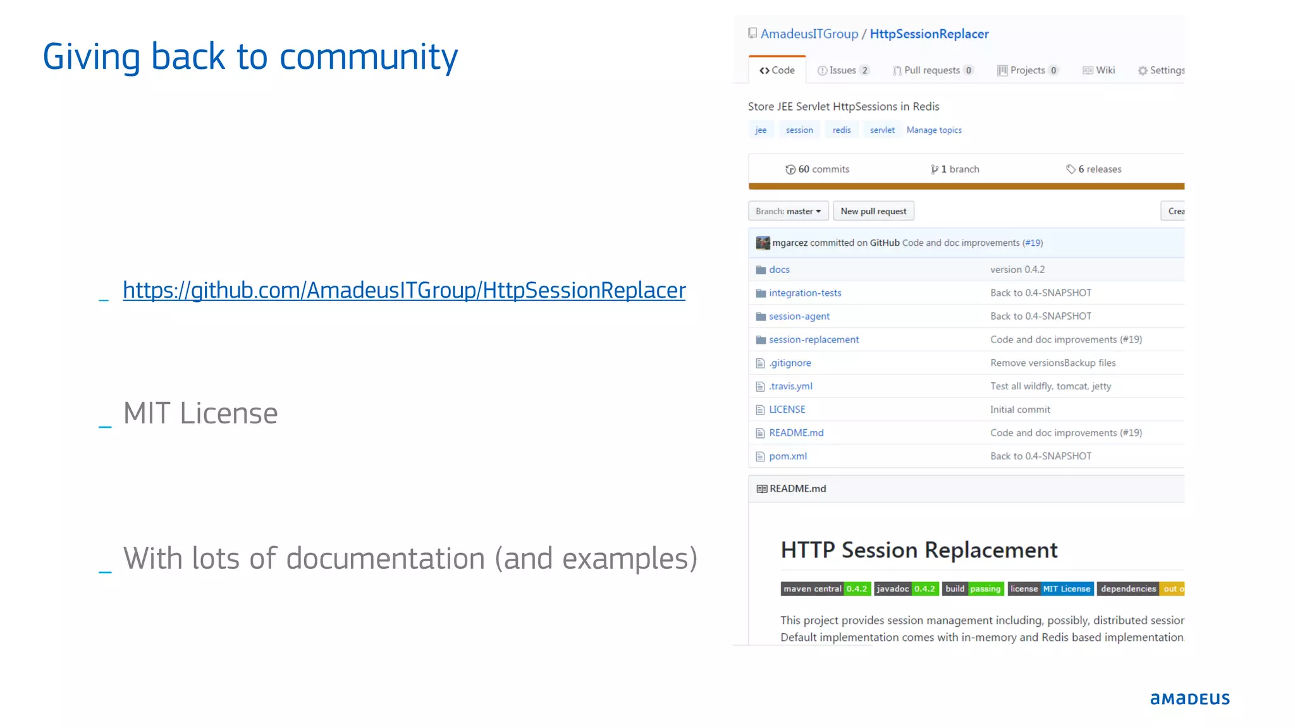1295x728 pixels.
Task: Click the README.md book icon header
Action: (761, 489)
